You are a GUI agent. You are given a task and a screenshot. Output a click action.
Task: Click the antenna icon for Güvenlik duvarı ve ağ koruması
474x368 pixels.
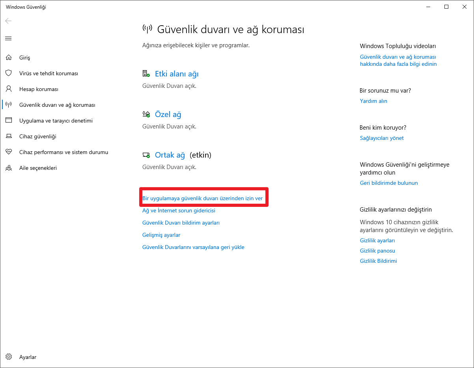(x=8, y=105)
